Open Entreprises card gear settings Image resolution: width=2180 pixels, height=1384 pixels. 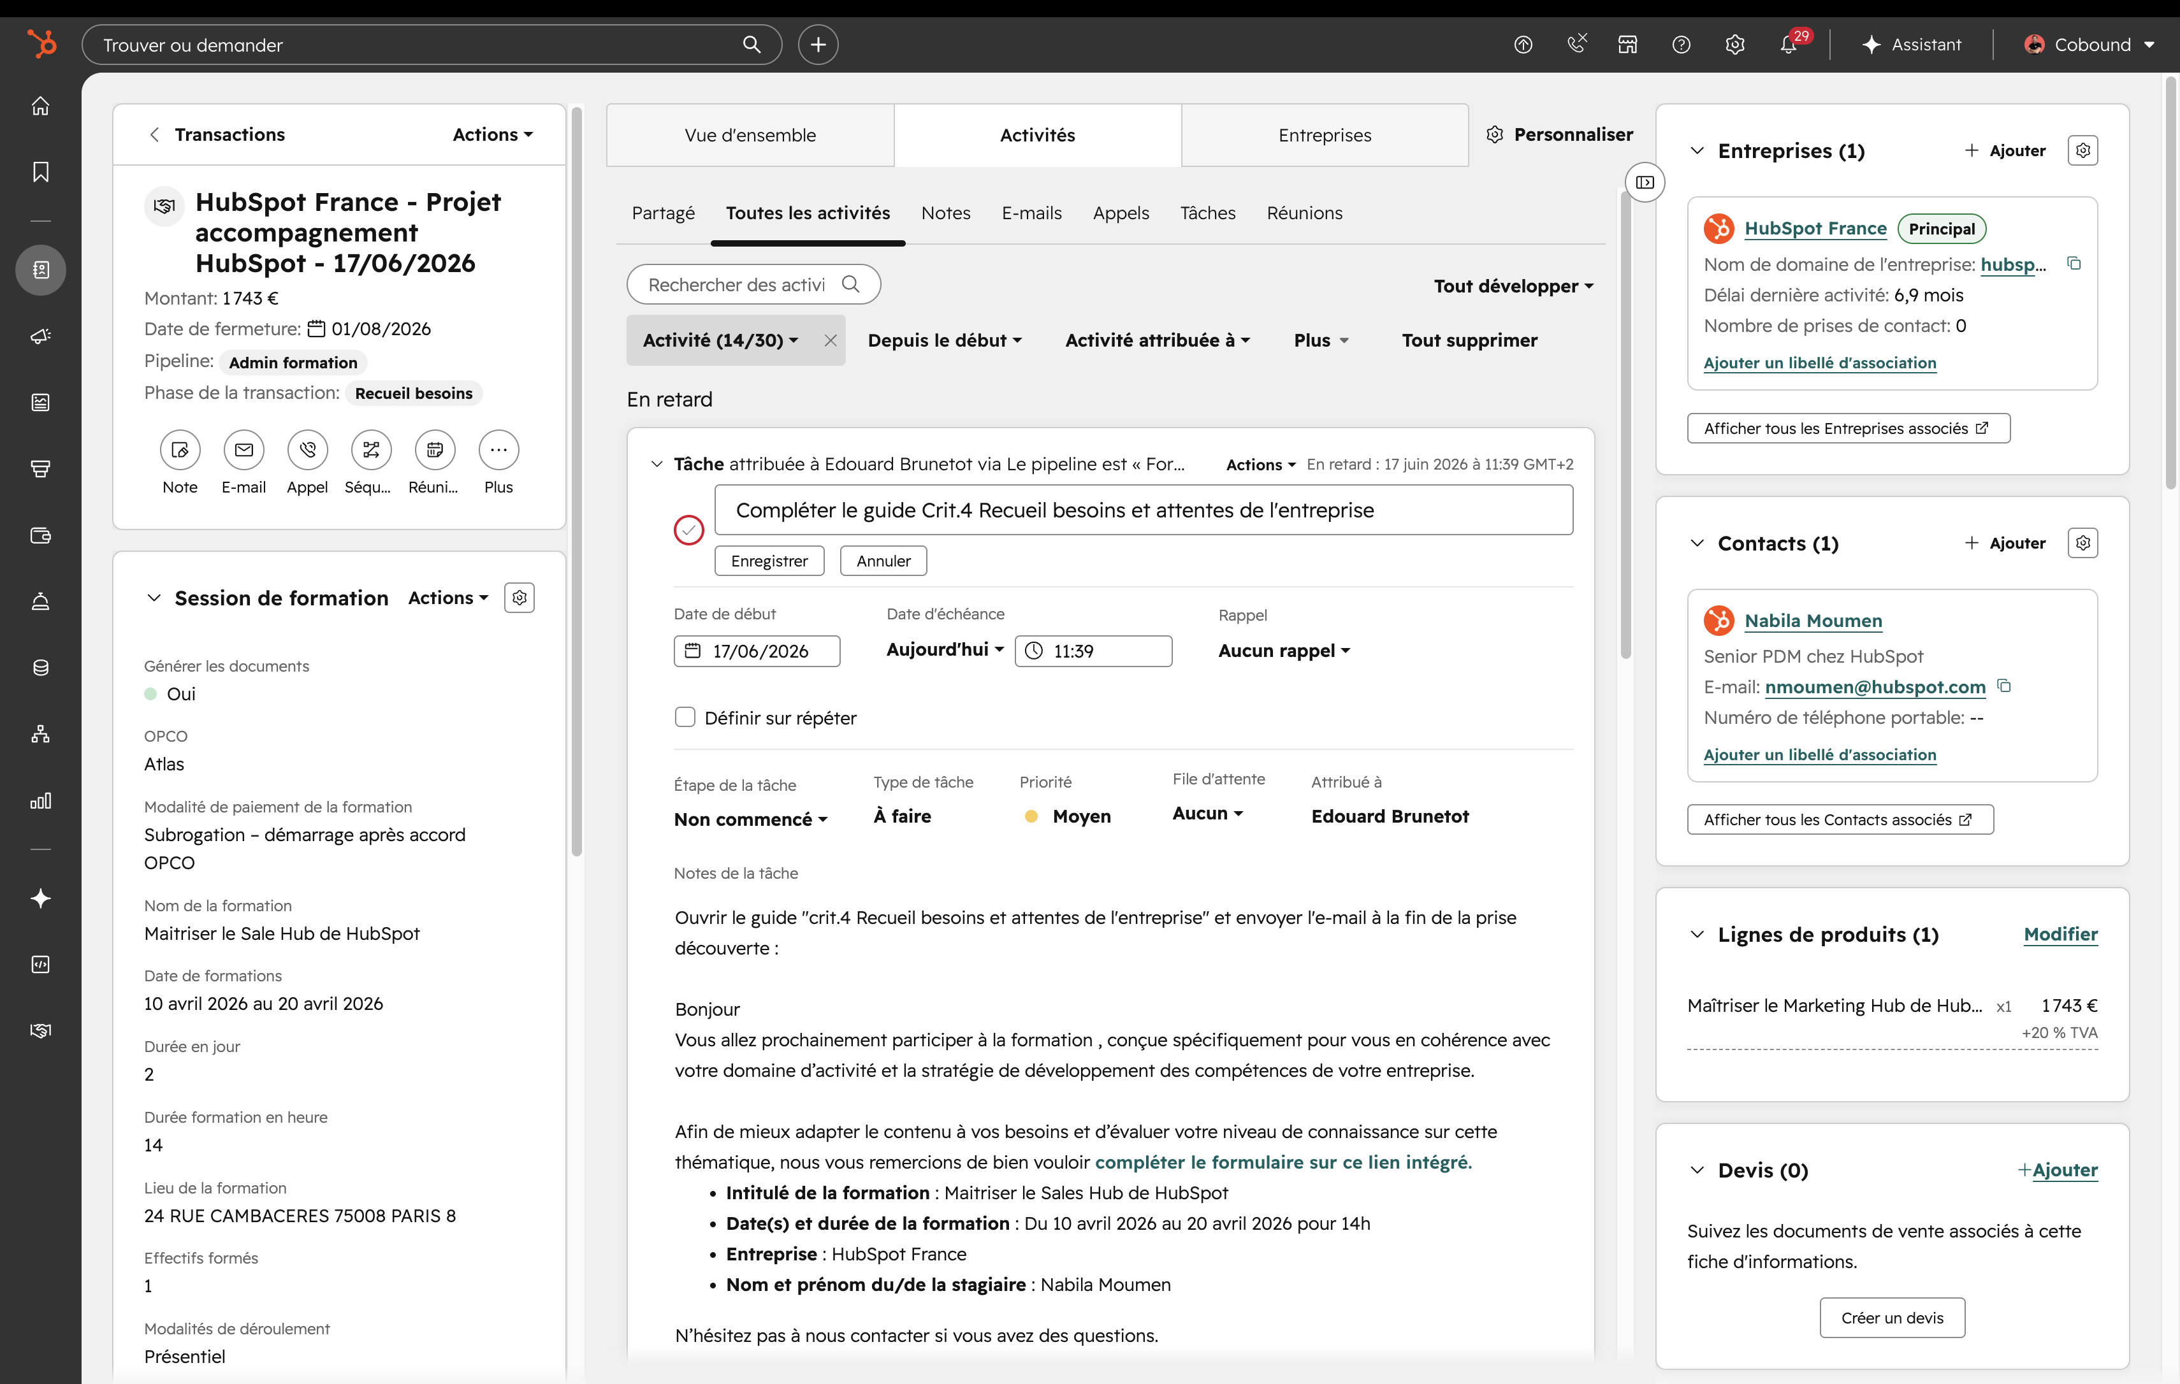click(2083, 150)
